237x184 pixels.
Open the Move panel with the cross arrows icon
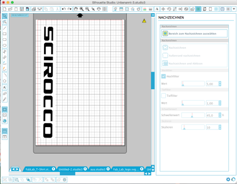[x=163, y=9]
